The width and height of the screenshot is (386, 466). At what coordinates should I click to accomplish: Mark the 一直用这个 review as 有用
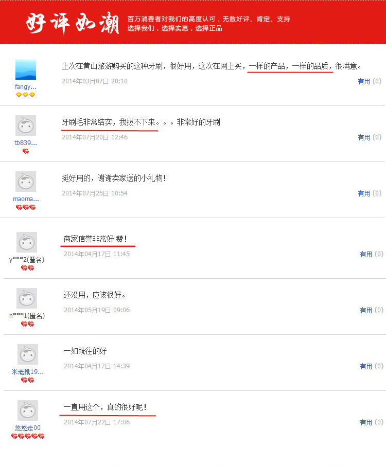[366, 422]
